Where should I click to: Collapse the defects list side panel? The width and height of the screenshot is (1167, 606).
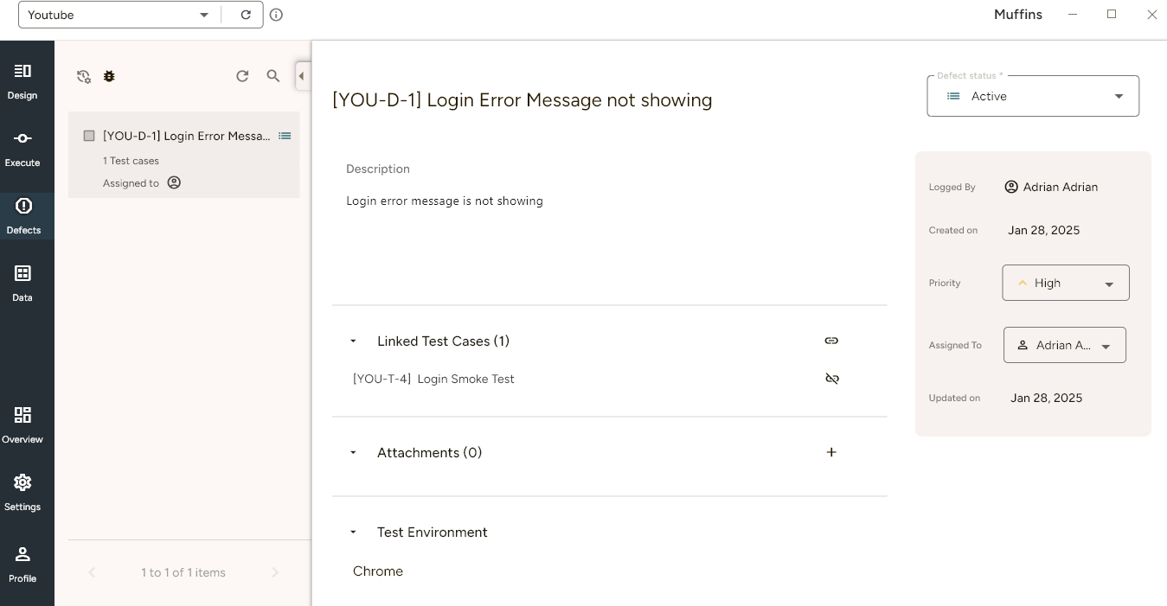301,76
